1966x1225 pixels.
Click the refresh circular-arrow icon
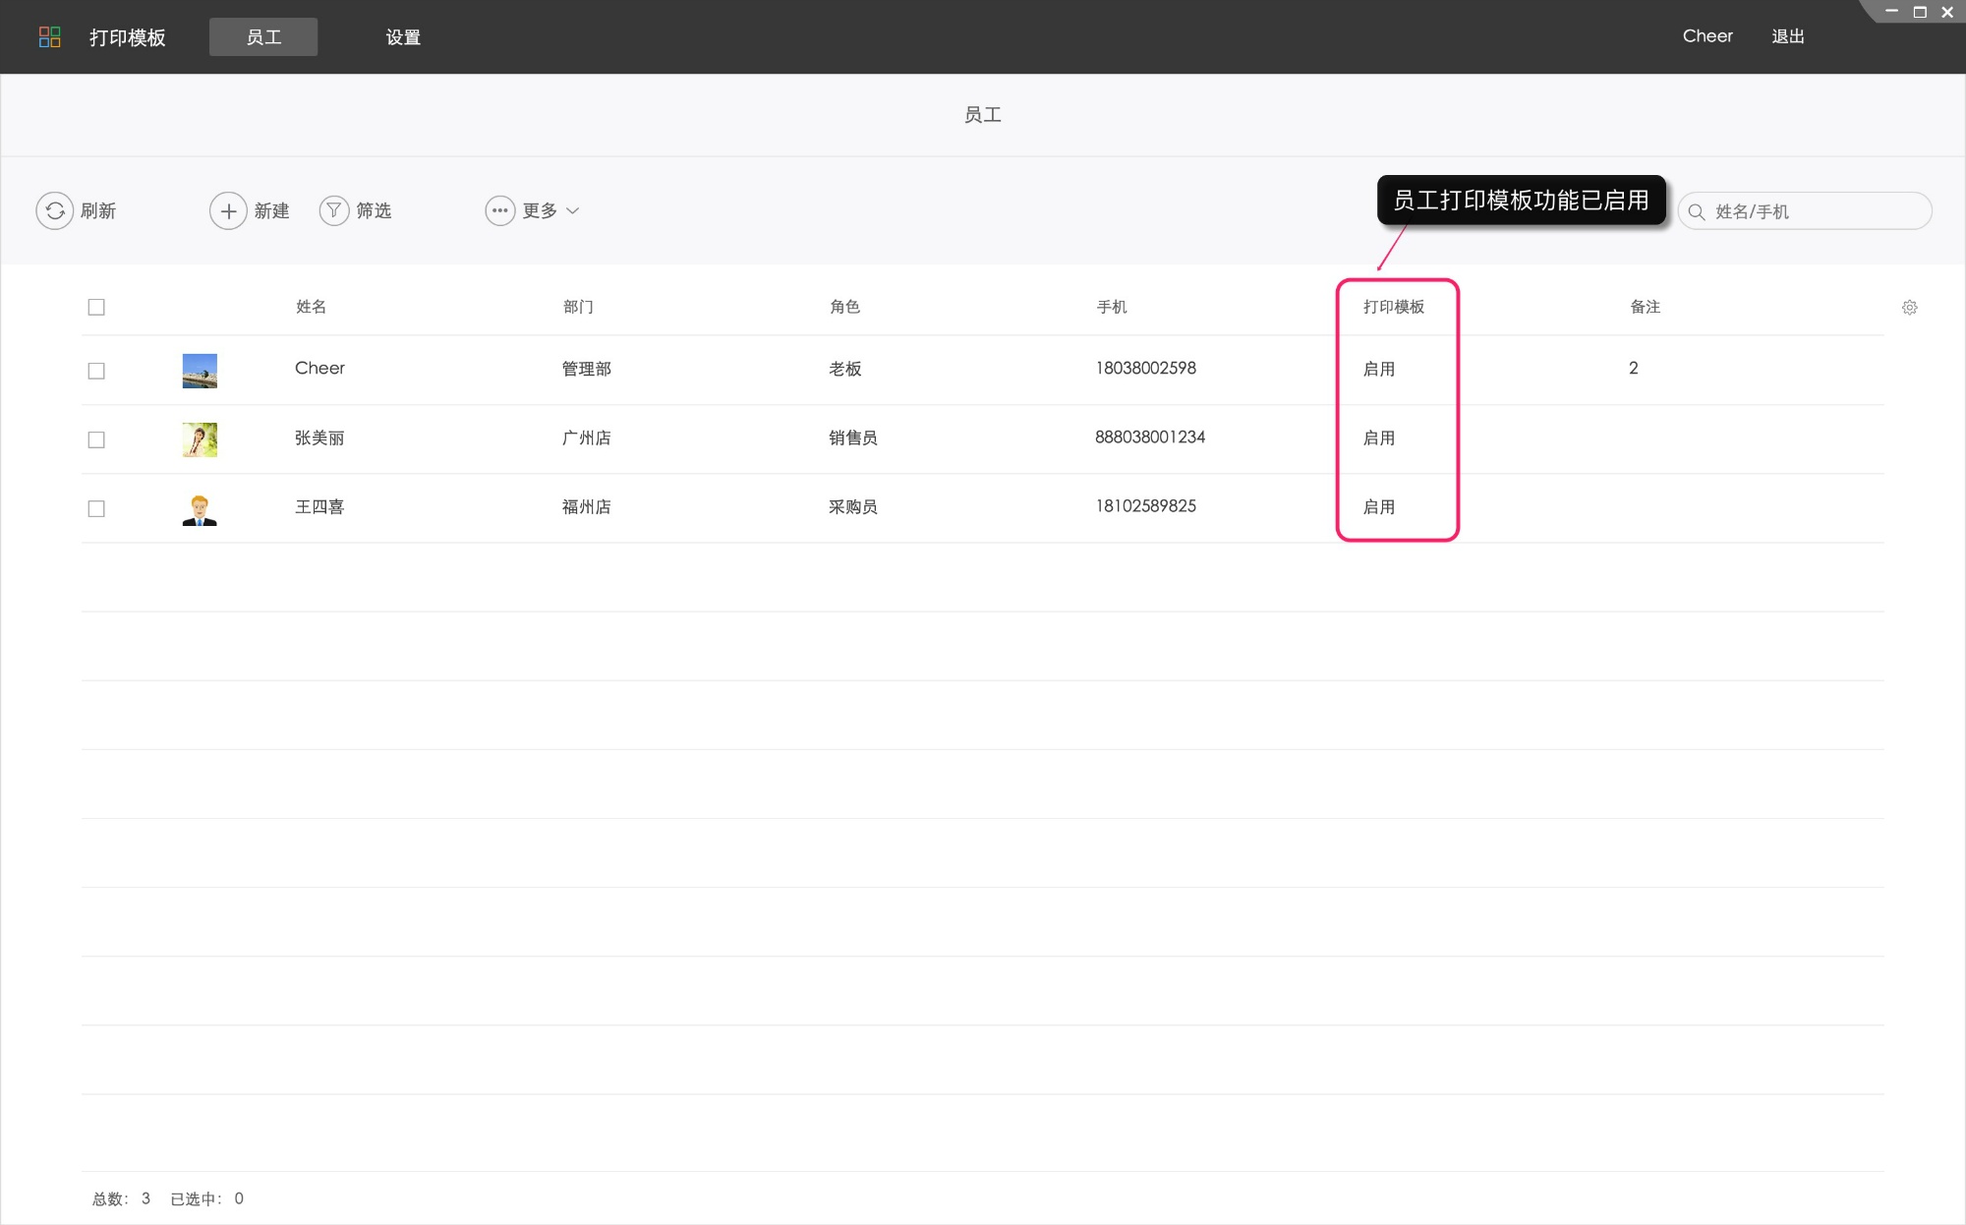click(55, 210)
